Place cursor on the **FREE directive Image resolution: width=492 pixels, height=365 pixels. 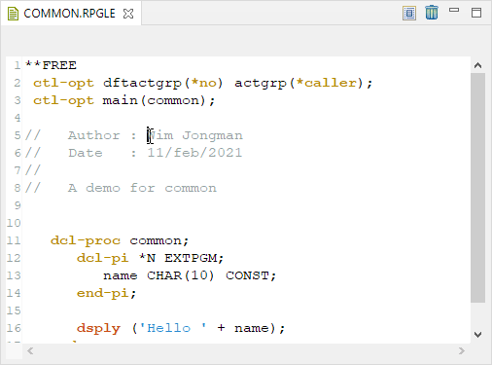[x=51, y=65]
